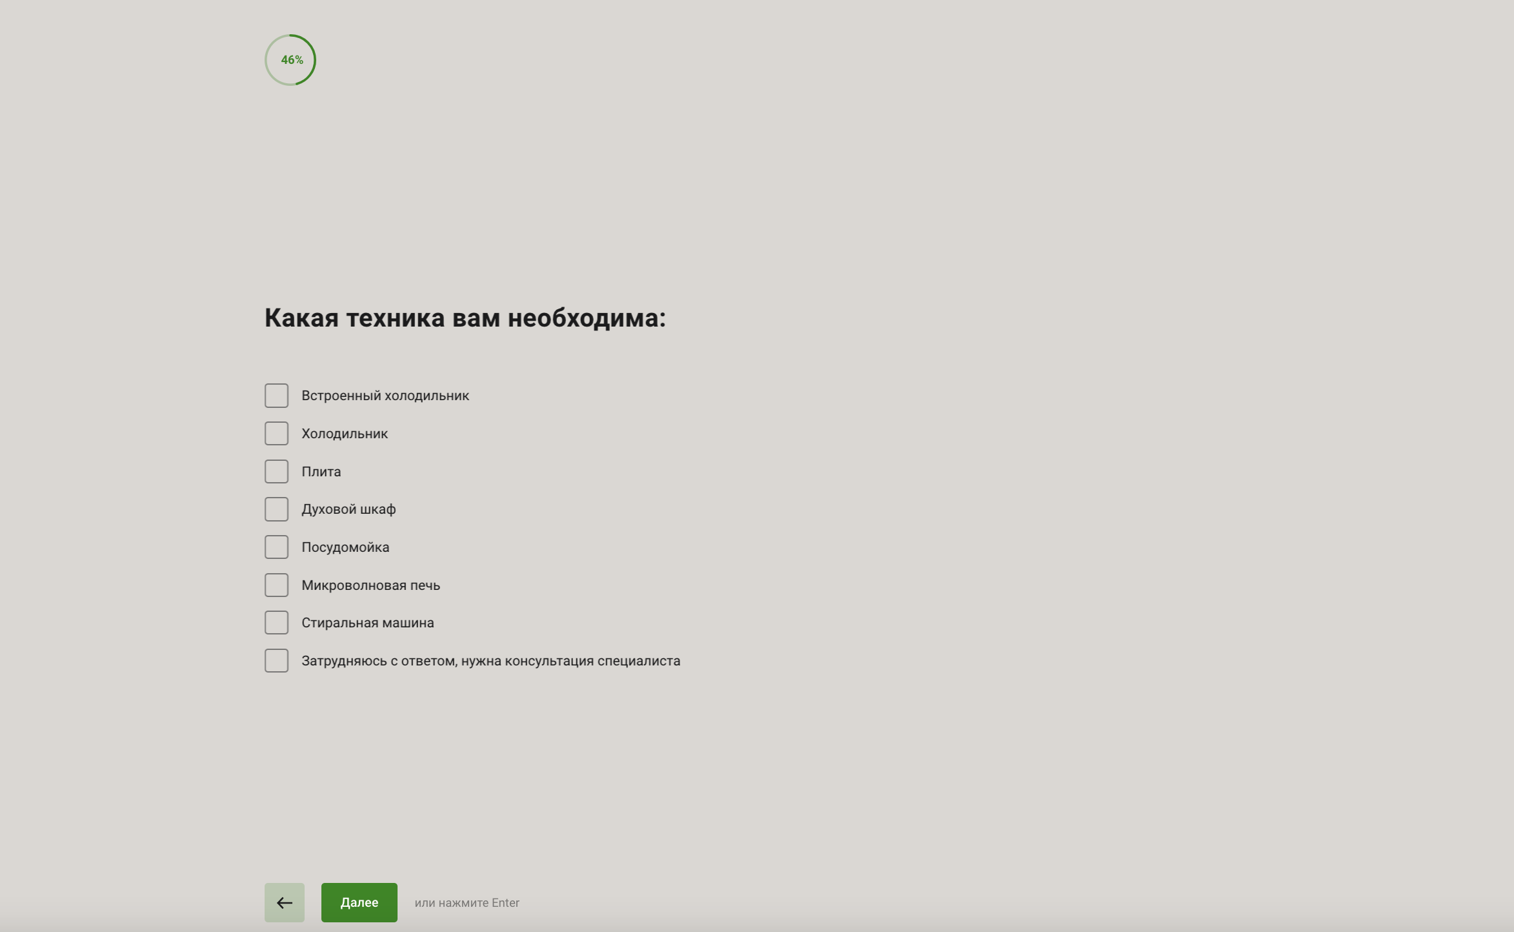
Task: Select the Духовой шкаф checkbox
Action: coord(276,509)
